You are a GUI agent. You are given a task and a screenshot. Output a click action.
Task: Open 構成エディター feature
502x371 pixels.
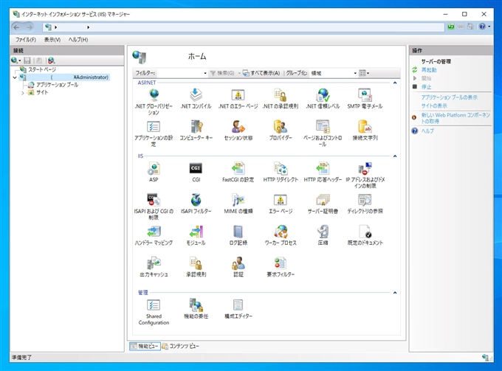[x=238, y=309]
